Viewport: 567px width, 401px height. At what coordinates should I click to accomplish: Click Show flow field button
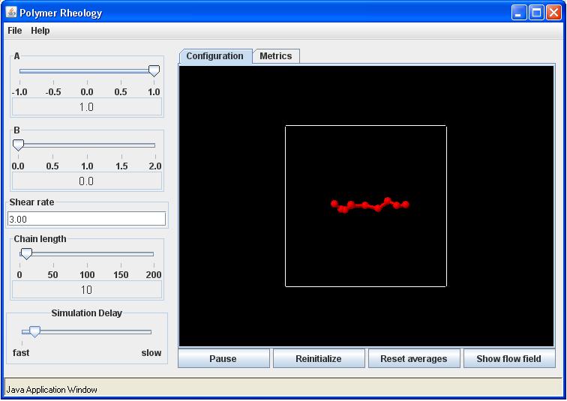click(x=508, y=359)
